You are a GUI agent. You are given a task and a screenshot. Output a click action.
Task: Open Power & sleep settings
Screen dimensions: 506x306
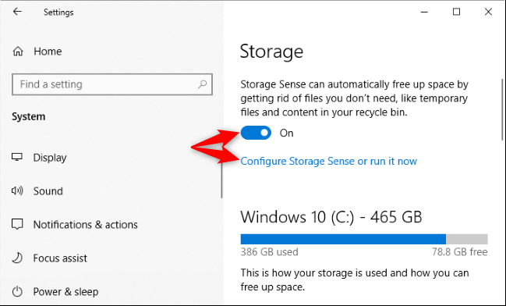[65, 292]
